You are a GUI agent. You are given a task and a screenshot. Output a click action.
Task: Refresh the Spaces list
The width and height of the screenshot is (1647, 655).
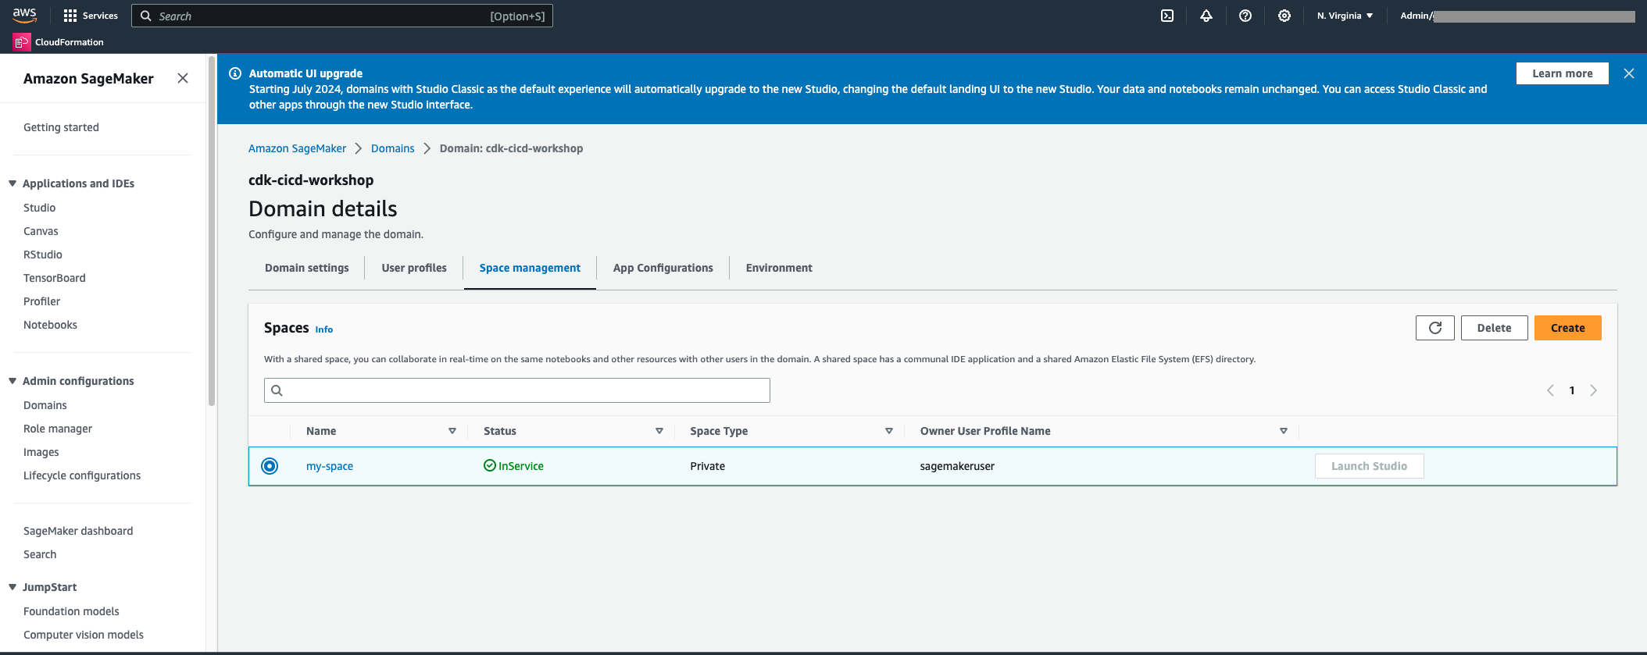1435,328
